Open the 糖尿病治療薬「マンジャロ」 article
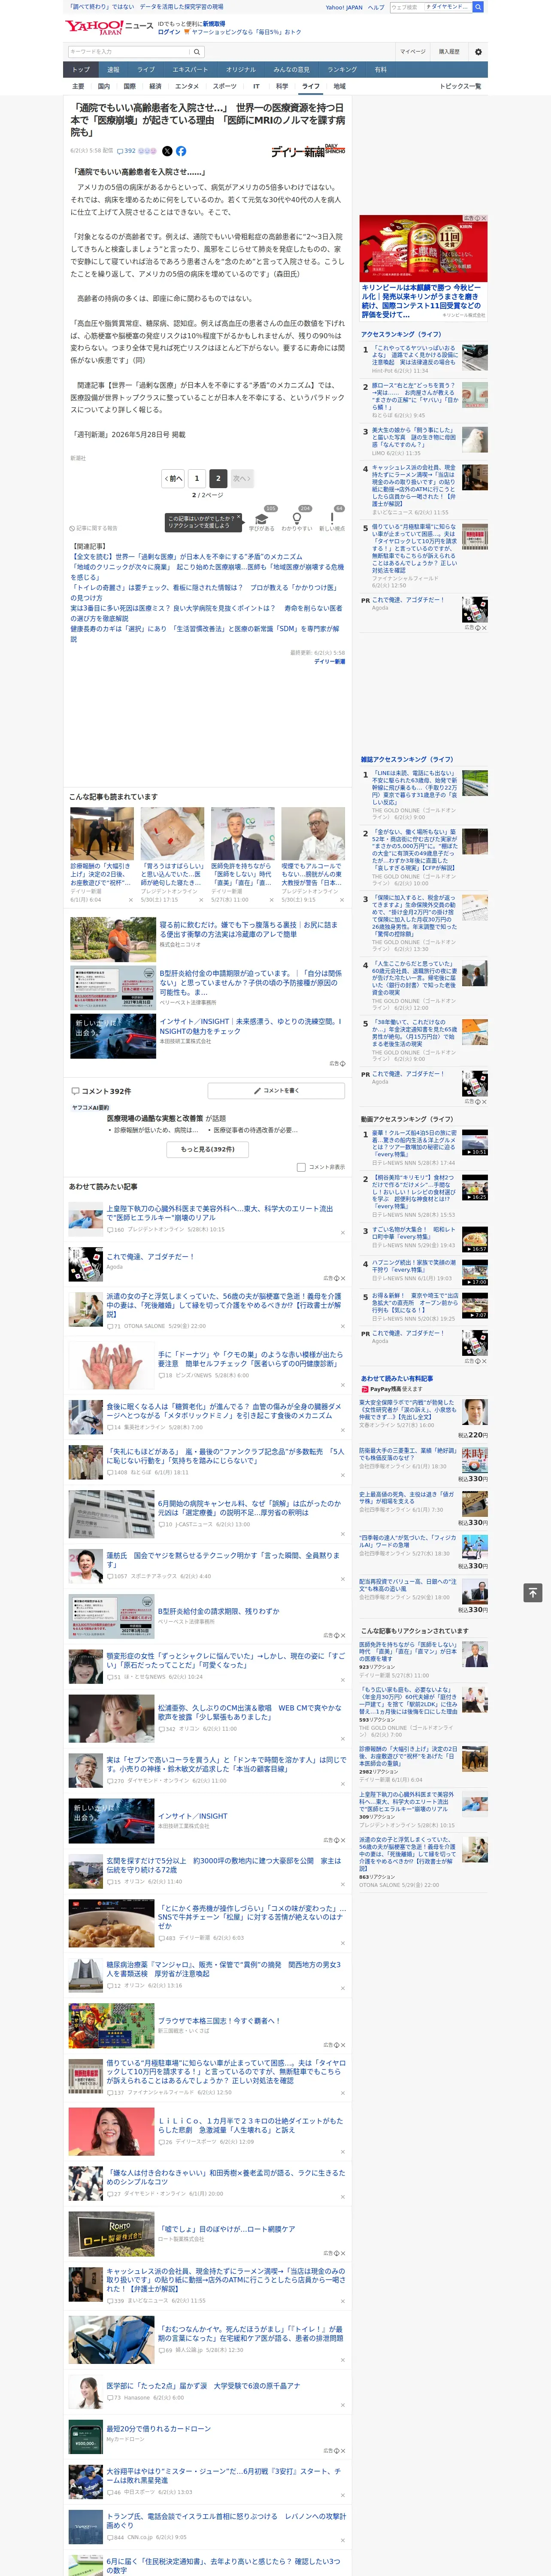This screenshot has width=551, height=2576. coord(223,1969)
